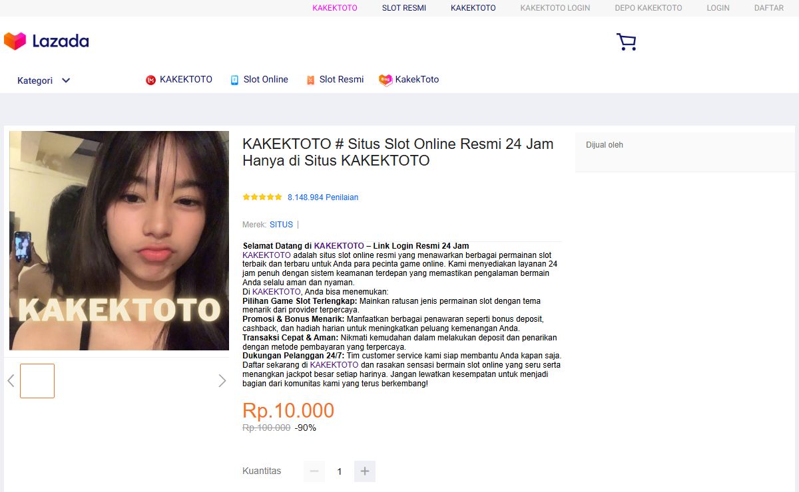799x492 pixels.
Task: Expand the Kategori dropdown
Action: [44, 80]
